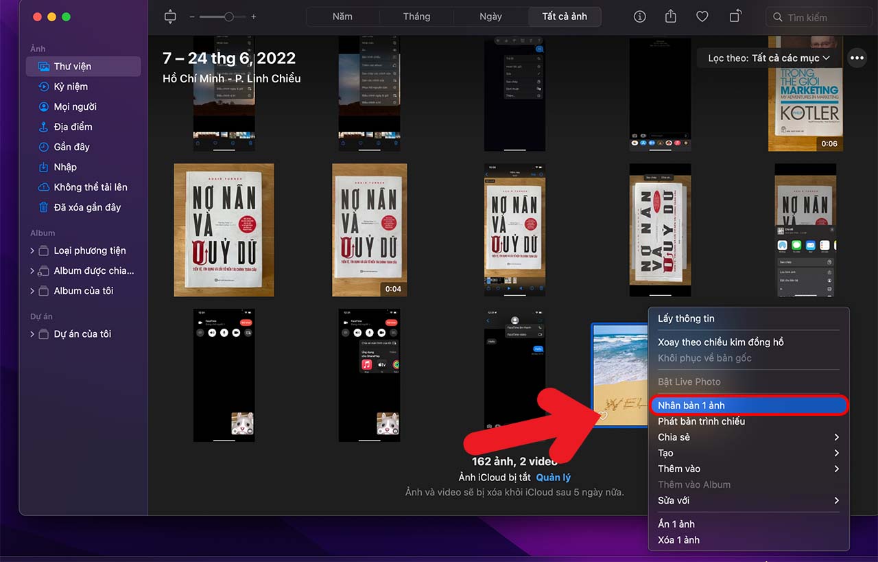Click the zoom out minus icon

click(x=192, y=17)
